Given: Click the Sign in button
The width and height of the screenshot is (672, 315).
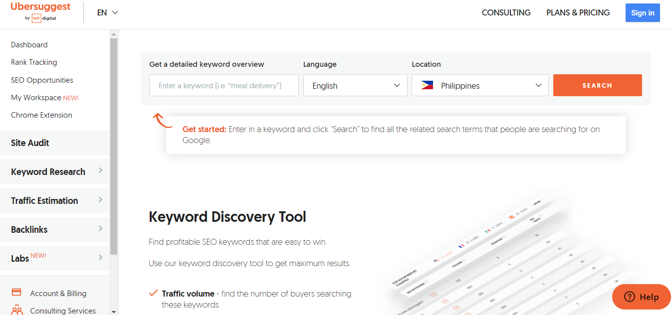Looking at the screenshot, I should pos(643,13).
